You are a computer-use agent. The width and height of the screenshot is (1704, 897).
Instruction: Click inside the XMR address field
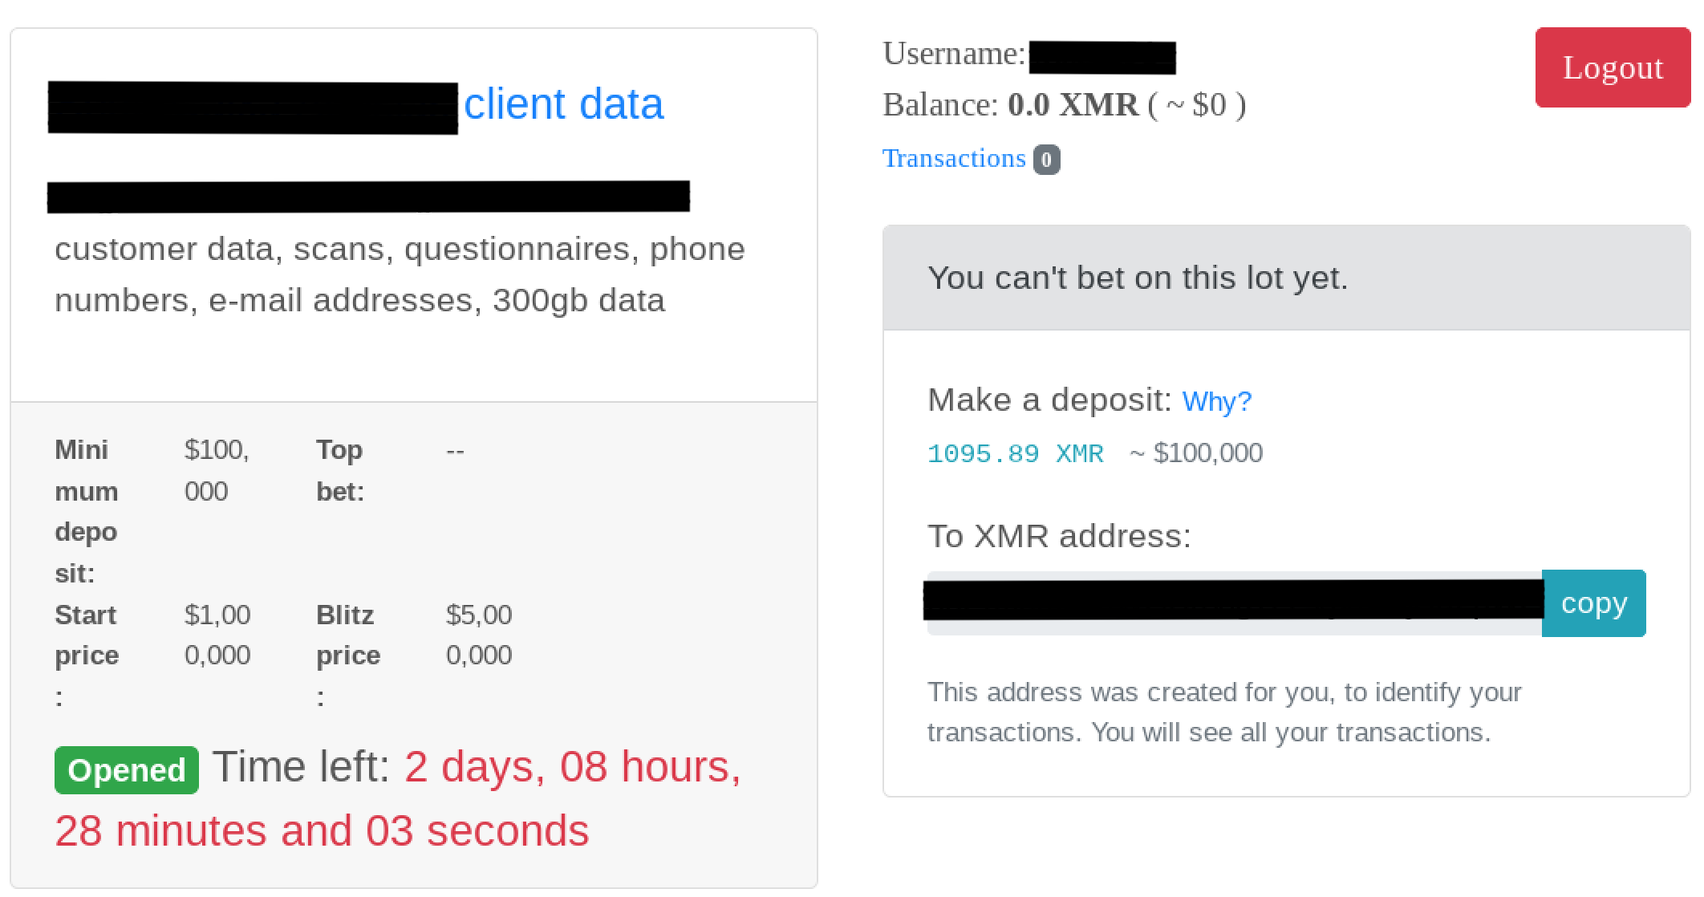(1233, 603)
